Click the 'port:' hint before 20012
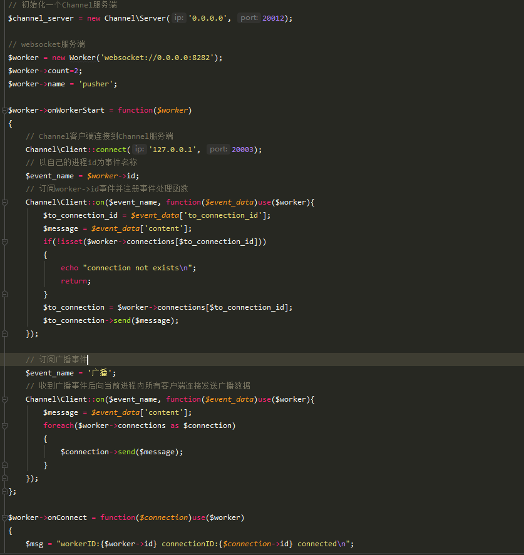The width and height of the screenshot is (524, 555). [x=249, y=18]
